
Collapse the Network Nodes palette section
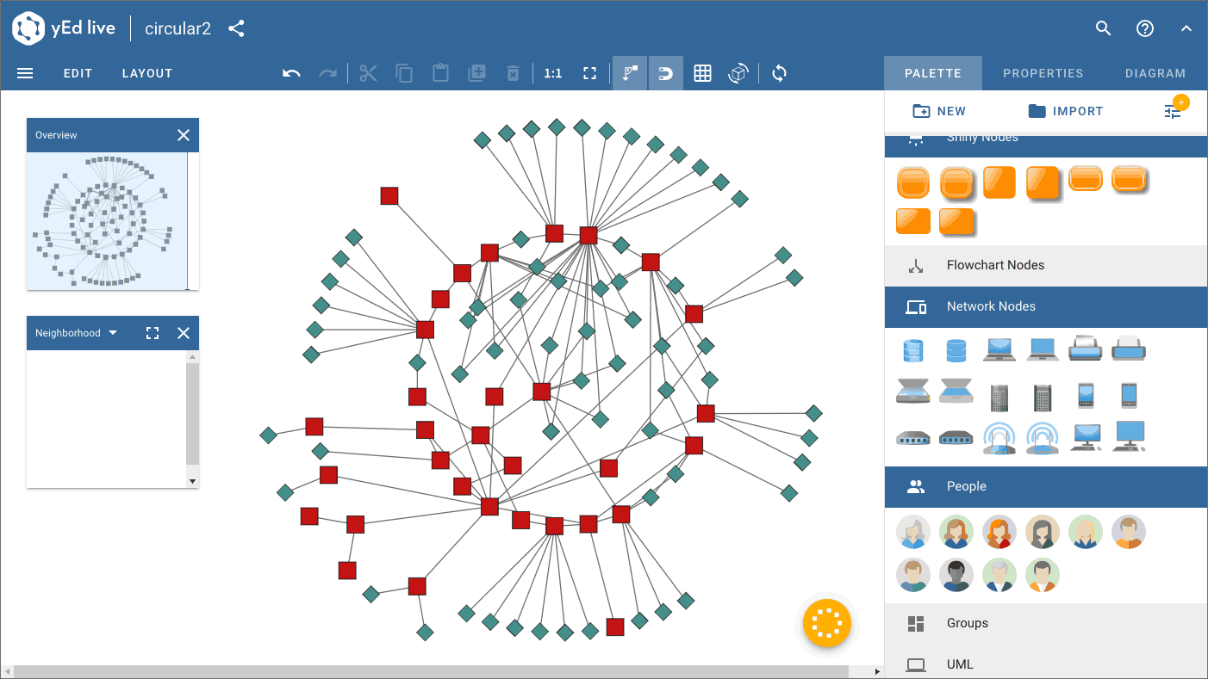(990, 306)
